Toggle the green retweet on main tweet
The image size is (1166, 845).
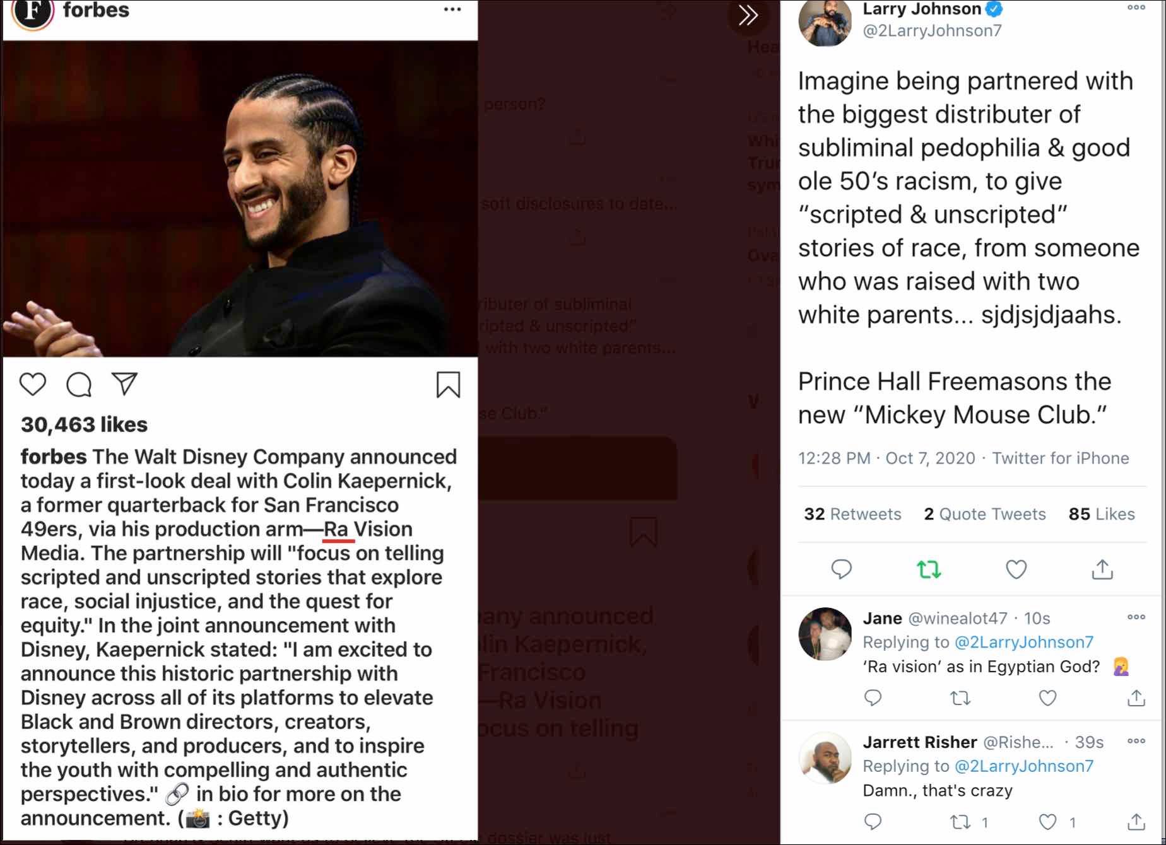point(929,569)
